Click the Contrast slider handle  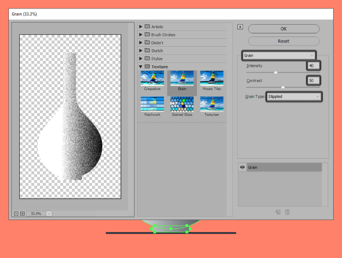coord(283,87)
